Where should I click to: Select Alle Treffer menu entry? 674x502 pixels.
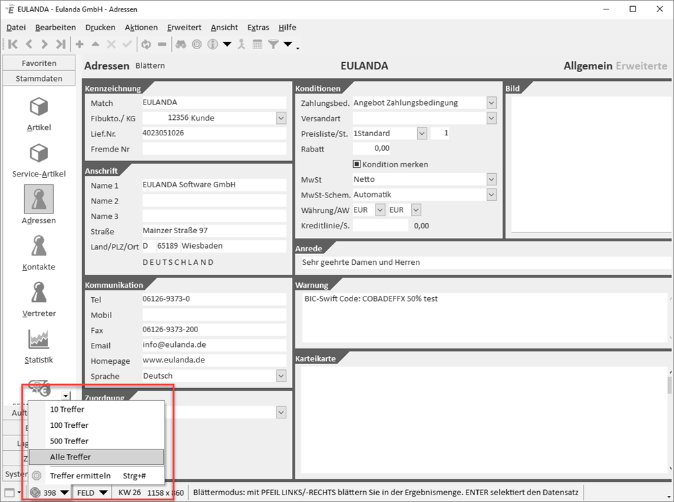(96, 457)
